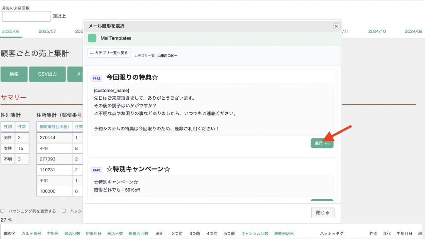Image resolution: width=425 pixels, height=239 pixels.
Task: Enable ハッシュタグ列を表示する checkbox
Action: (x=3, y=211)
